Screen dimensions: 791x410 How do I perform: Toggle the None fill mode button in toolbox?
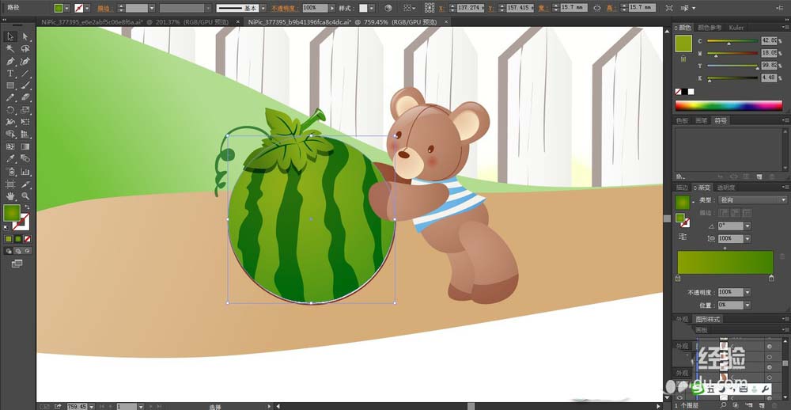tap(28, 239)
